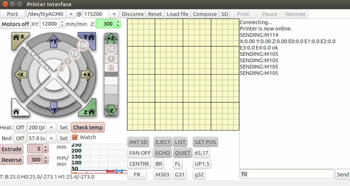Expand the 115200 baud rate dropdown
Image resolution: width=350 pixels, height=186 pixels.
pyautogui.click(x=101, y=14)
